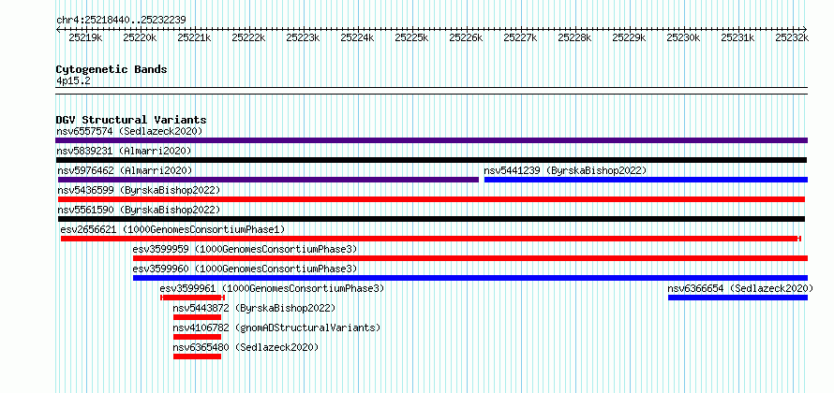Select the red nsv4106782 variant bar

coord(197,337)
